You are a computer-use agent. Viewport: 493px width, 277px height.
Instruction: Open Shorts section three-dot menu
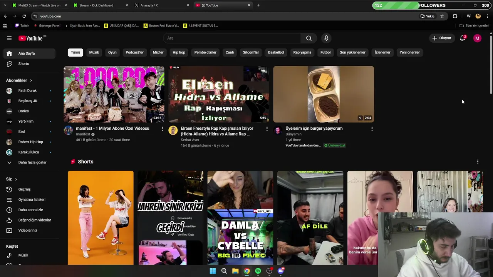pos(478,162)
